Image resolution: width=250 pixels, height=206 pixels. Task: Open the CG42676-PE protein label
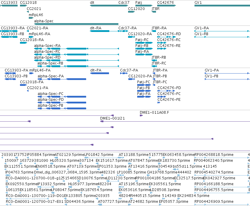[169, 100]
